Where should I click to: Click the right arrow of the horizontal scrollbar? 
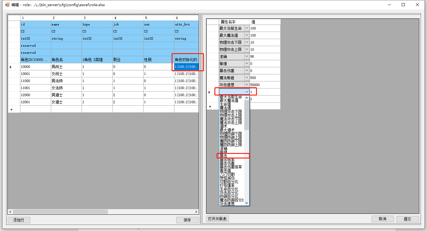click(196, 212)
